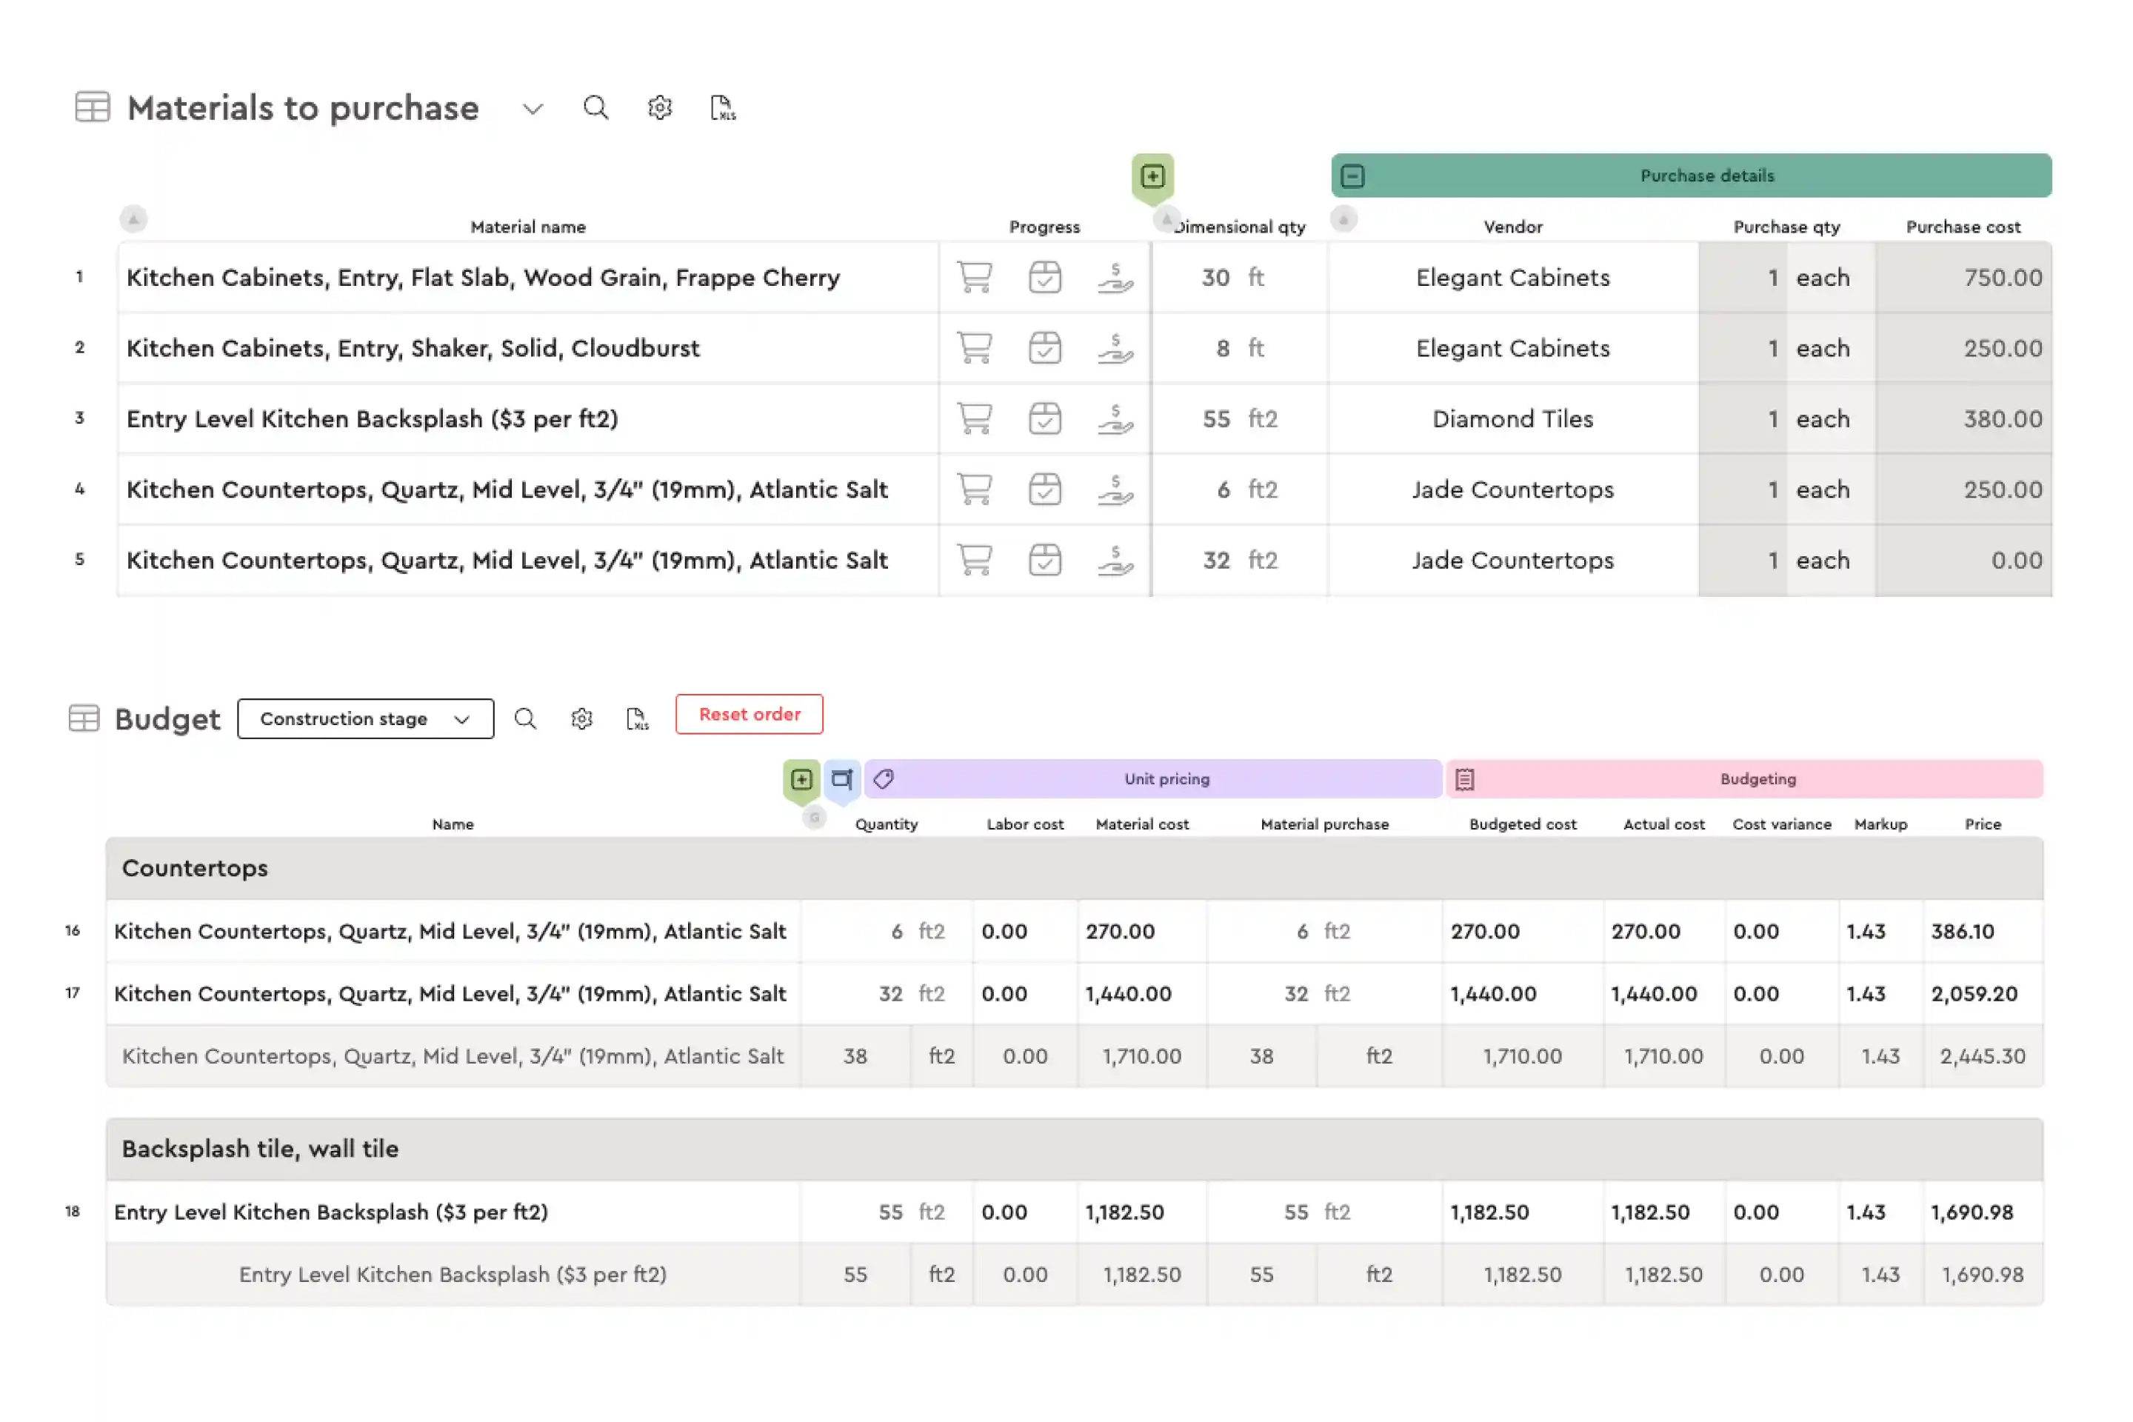Screen dimensions: 2133x1422
Task: Click Diamond Tiles vendor cell
Action: click(x=1512, y=419)
